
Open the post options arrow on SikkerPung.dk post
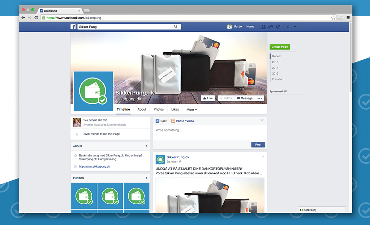pos(263,157)
